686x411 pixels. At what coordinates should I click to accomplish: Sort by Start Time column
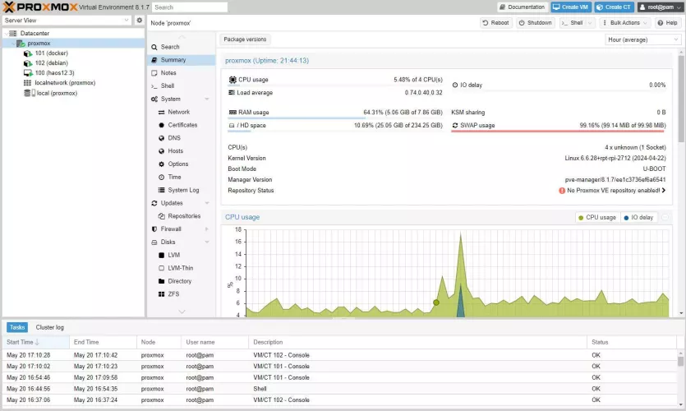pyautogui.click(x=36, y=342)
